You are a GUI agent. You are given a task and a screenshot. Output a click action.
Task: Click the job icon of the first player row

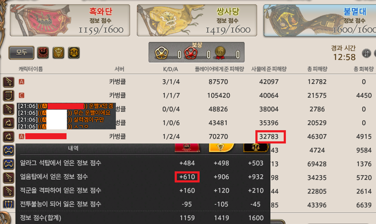pos(8,82)
